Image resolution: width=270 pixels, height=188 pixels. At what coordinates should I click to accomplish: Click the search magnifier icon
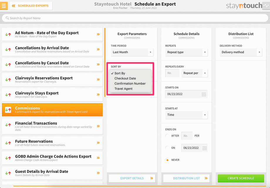(7, 18)
